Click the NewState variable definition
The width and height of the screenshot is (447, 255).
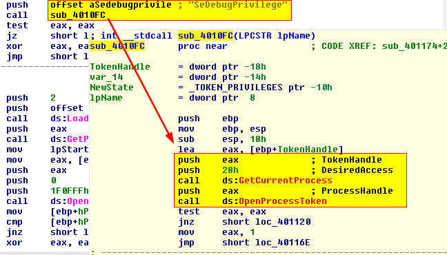(112, 88)
